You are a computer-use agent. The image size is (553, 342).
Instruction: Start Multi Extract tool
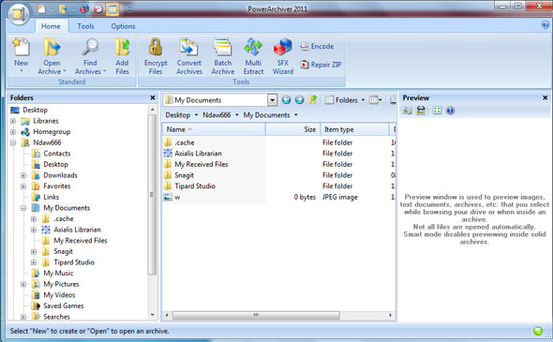(x=253, y=56)
